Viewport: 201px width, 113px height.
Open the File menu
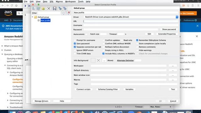(x=26, y=2)
